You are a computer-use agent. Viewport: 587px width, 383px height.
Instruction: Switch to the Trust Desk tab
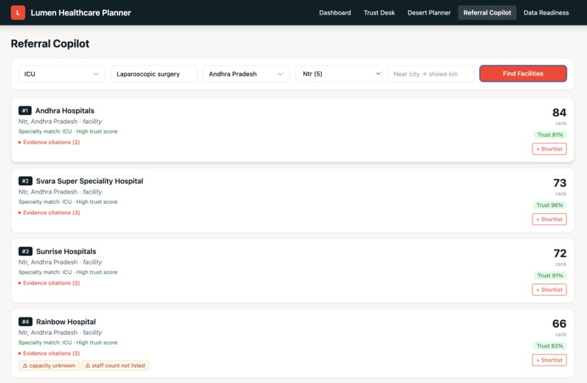pos(379,12)
